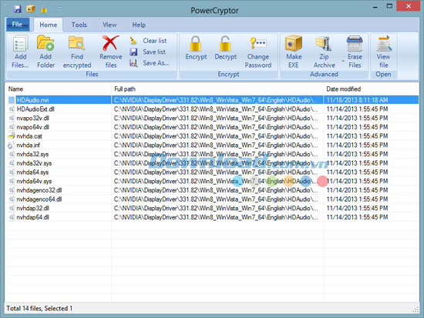Select the nvhda.cat file
424x318 pixels.
coord(29,136)
